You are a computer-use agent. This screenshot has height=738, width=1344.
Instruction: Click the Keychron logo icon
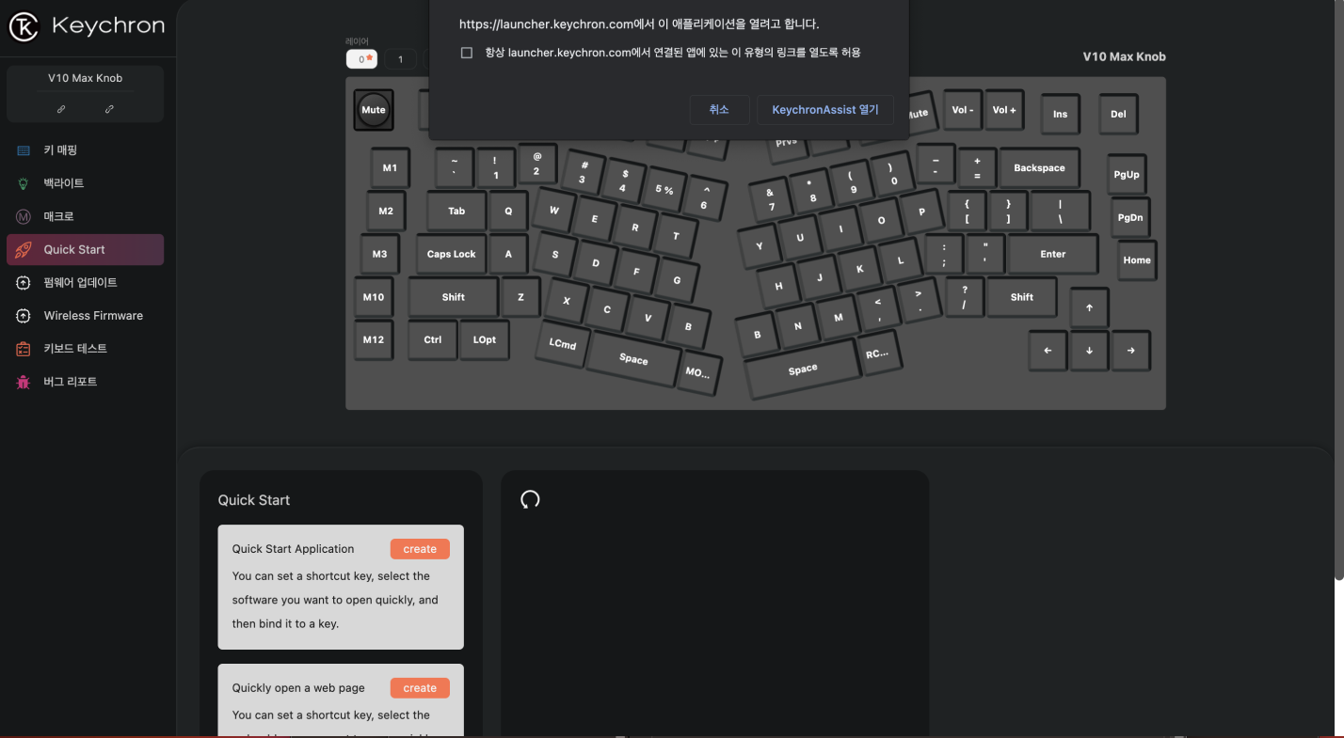click(24, 26)
